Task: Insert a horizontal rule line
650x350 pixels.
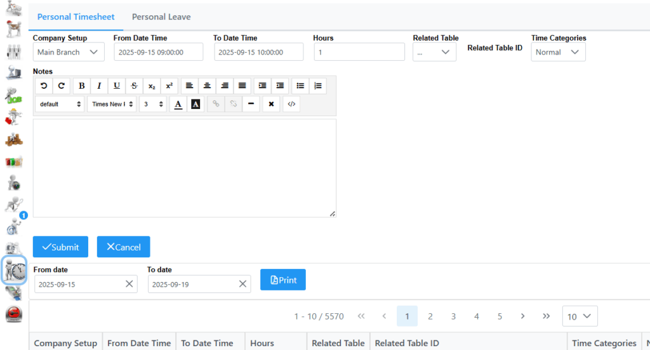Action: [x=251, y=104]
